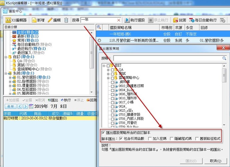Select radio circle of 118.月營收 row
Screen dimensions: 230x167
coord(99,40)
